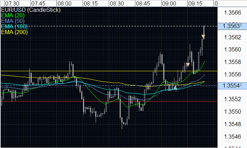Viewport: 247px width, 148px height.
Task: Click the 1.3566 price axis label
Action: [232, 13]
